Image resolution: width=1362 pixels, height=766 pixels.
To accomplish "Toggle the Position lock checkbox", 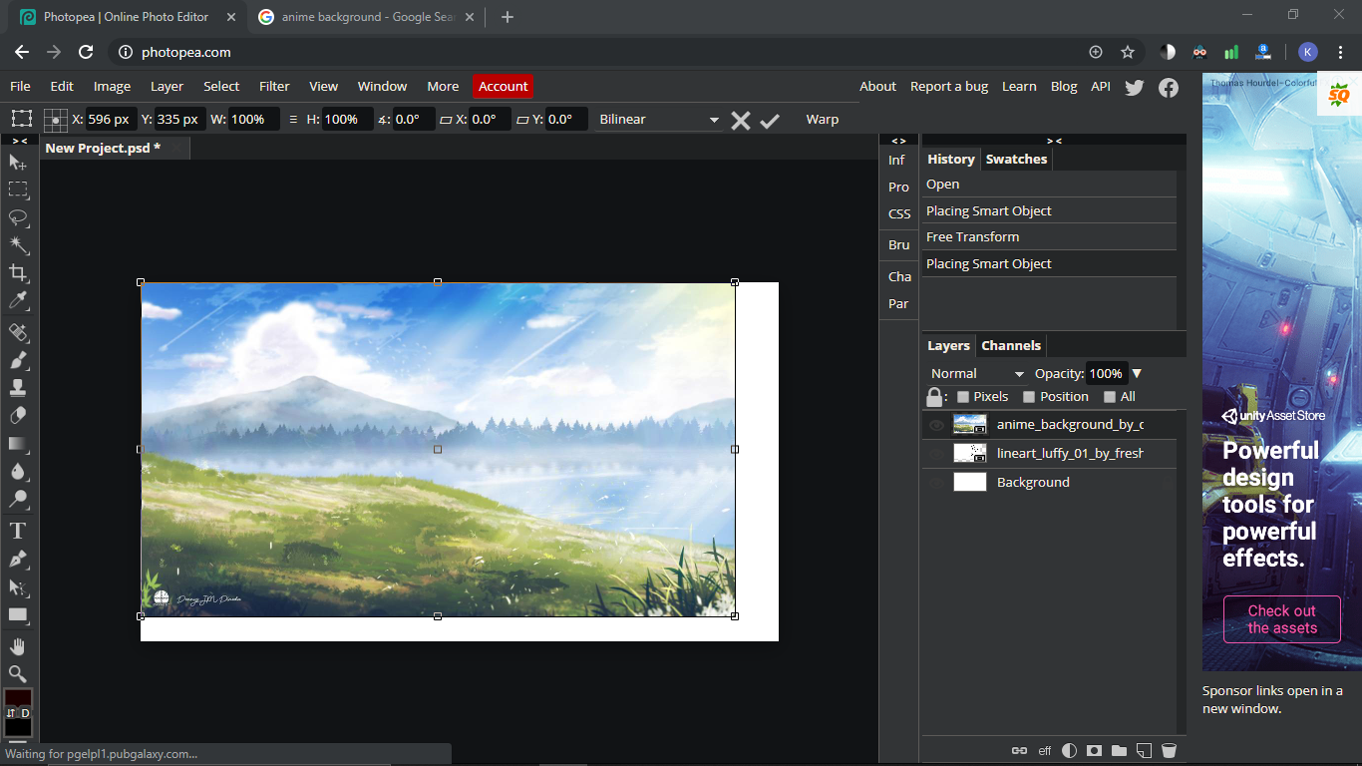I will click(x=1029, y=397).
